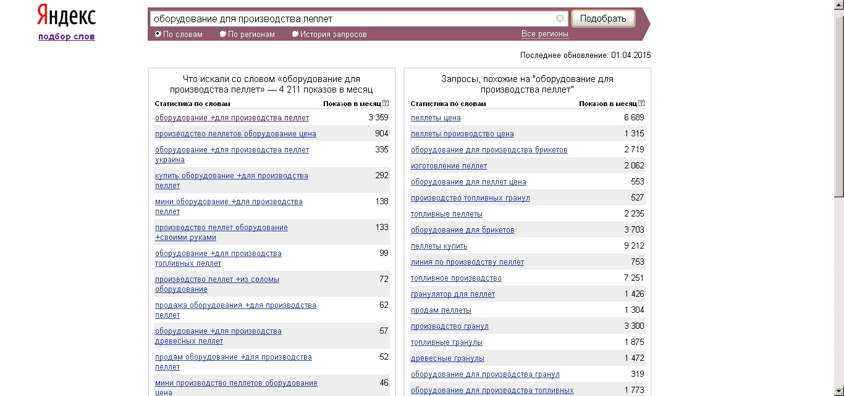This screenshot has height=396, width=844.
Task: Open the 'Все регионы' region selector
Action: click(544, 34)
